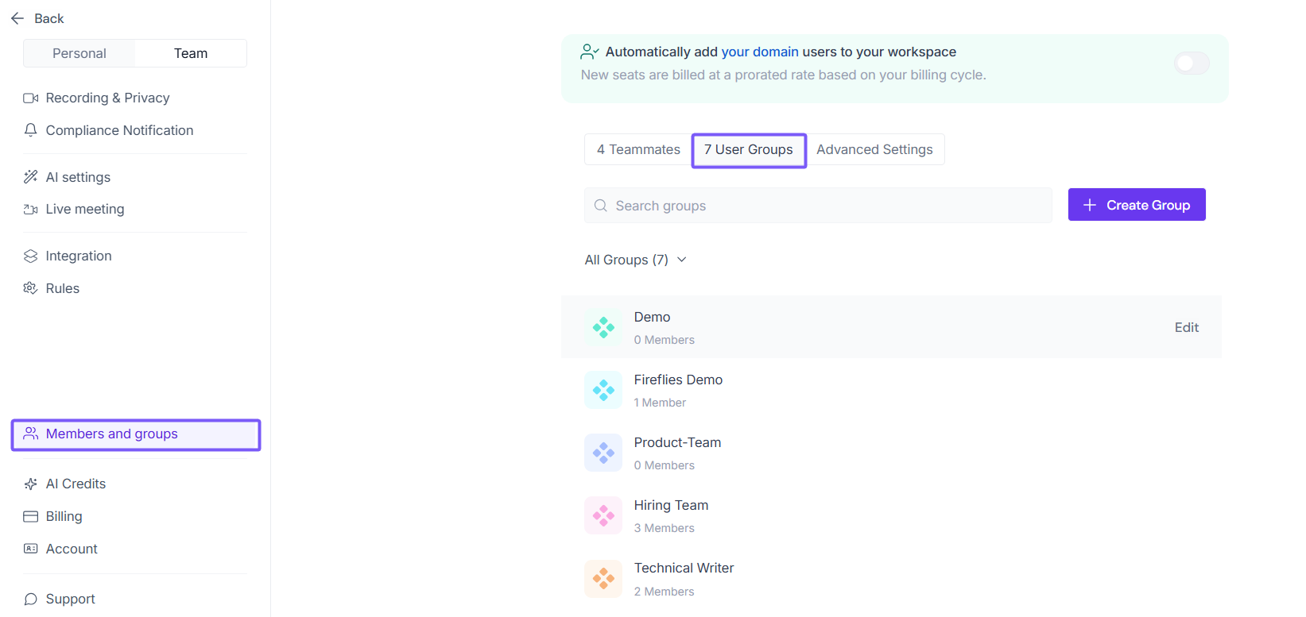Expand the All Groups (7) dropdown

635,260
